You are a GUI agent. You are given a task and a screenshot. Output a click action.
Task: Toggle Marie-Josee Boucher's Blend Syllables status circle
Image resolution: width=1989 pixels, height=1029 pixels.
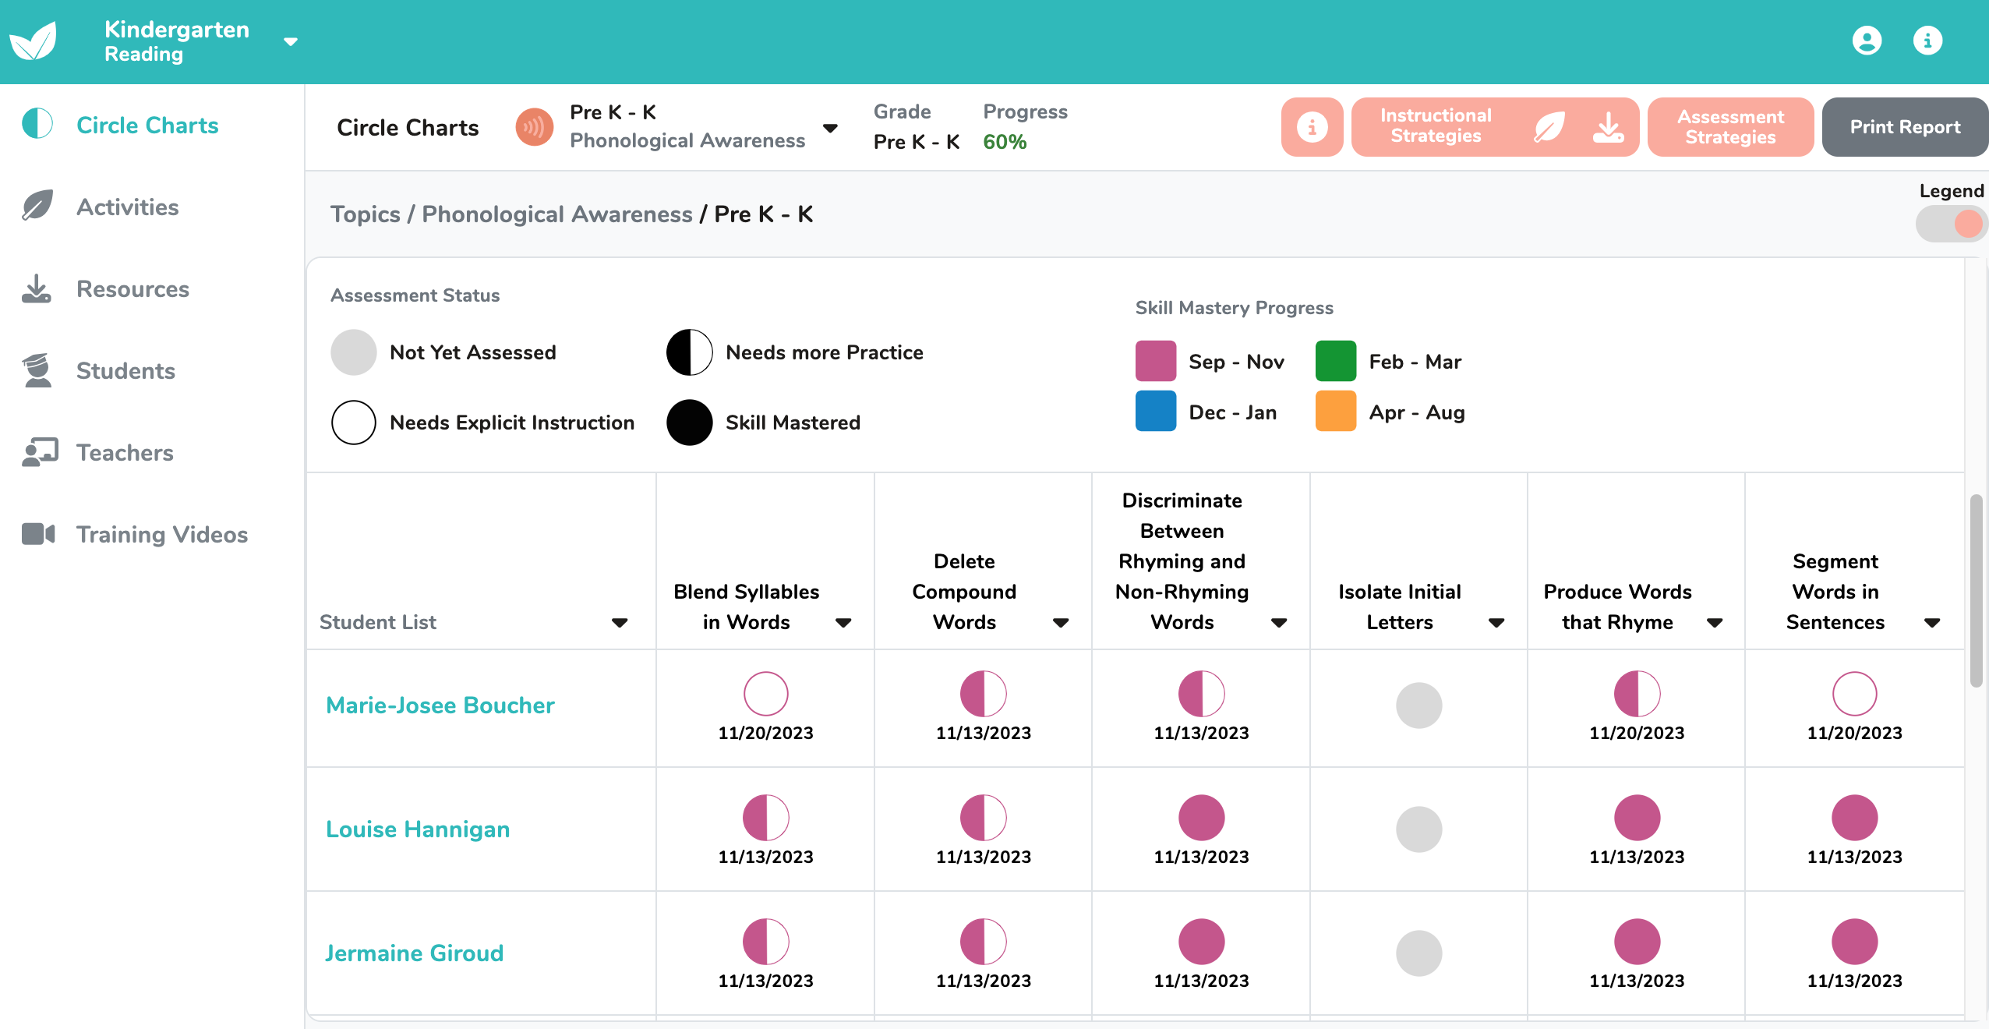click(x=765, y=694)
